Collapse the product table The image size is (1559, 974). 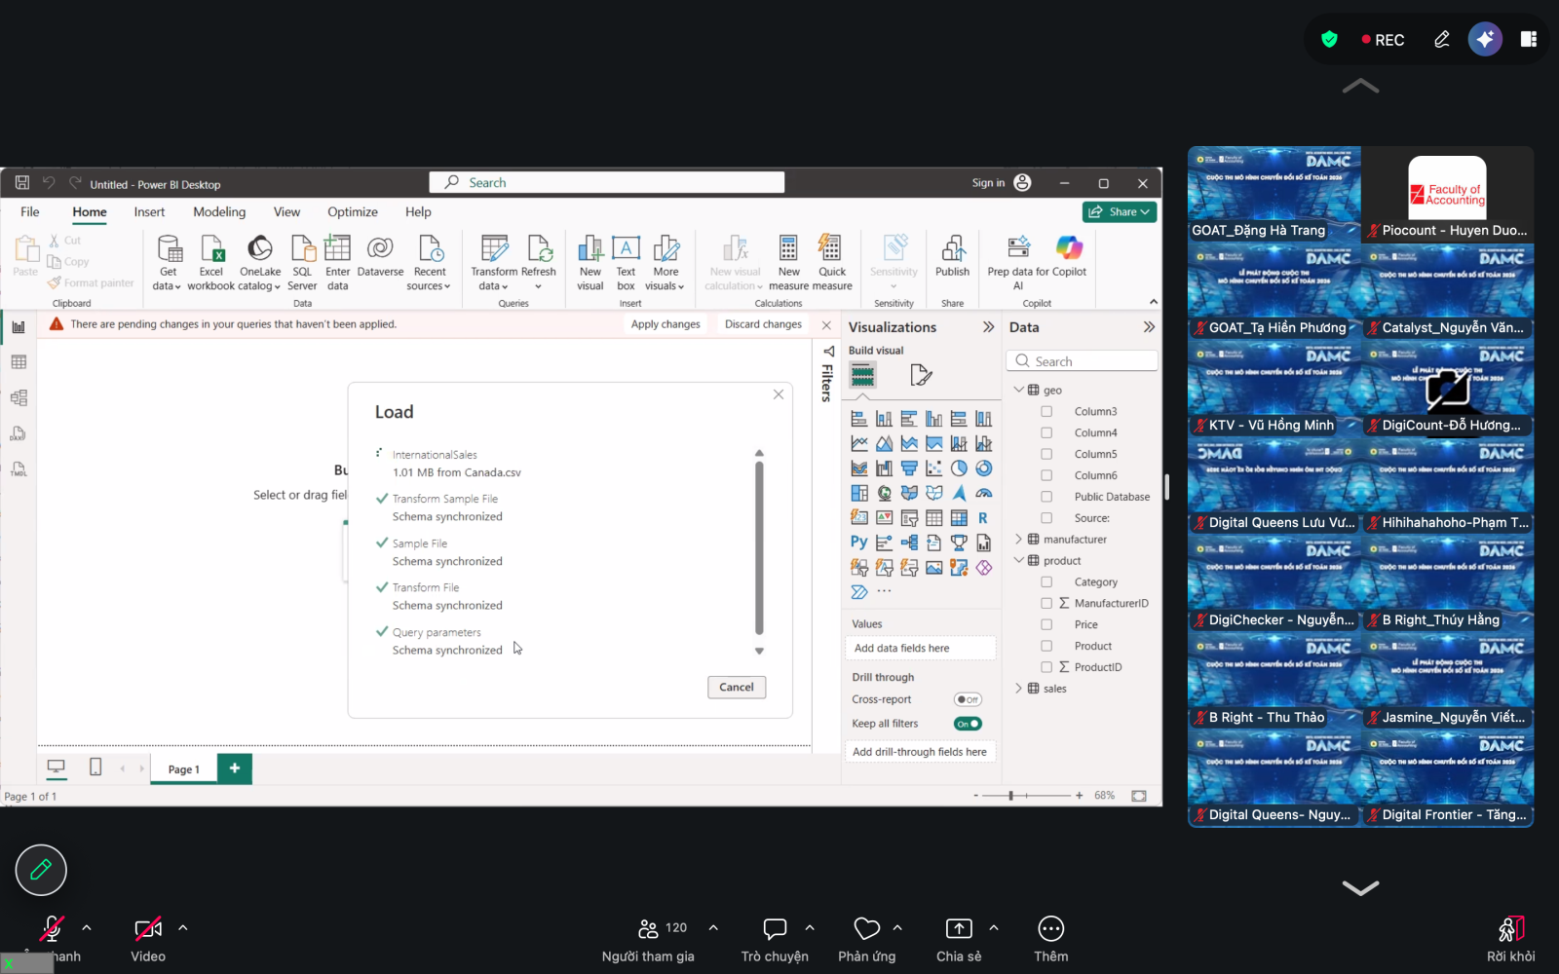pyautogui.click(x=1019, y=560)
